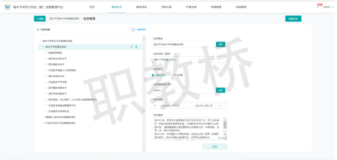Open the 学校大屏 tab
This screenshot has height=160, width=337.
pyautogui.click(x=167, y=7)
